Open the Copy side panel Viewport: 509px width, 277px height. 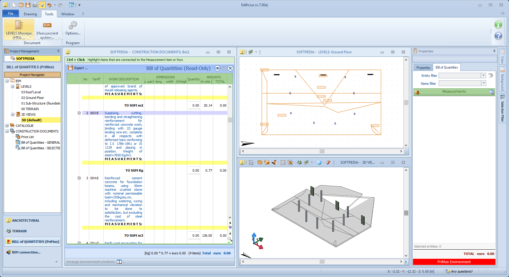503,57
